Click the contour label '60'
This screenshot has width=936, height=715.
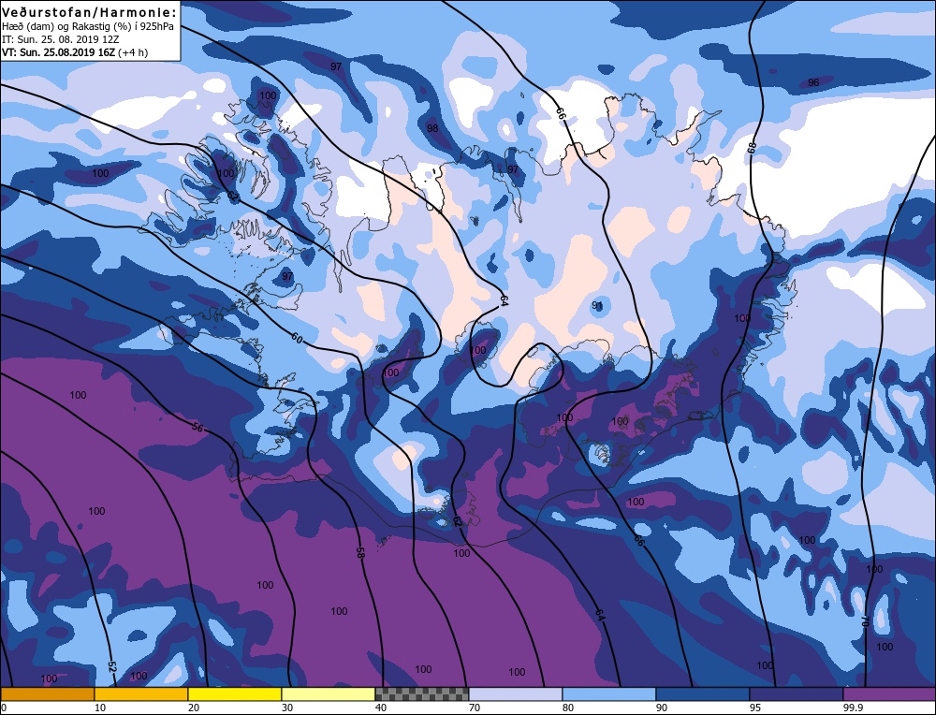click(x=297, y=339)
